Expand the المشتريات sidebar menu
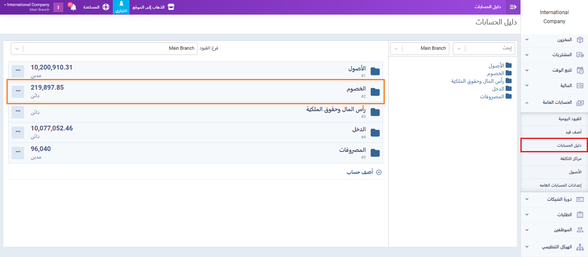The image size is (588, 257). 554,55
